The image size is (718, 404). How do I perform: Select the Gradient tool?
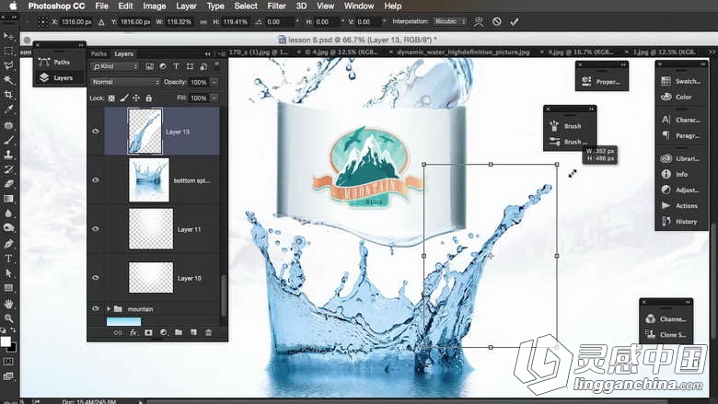coord(8,199)
